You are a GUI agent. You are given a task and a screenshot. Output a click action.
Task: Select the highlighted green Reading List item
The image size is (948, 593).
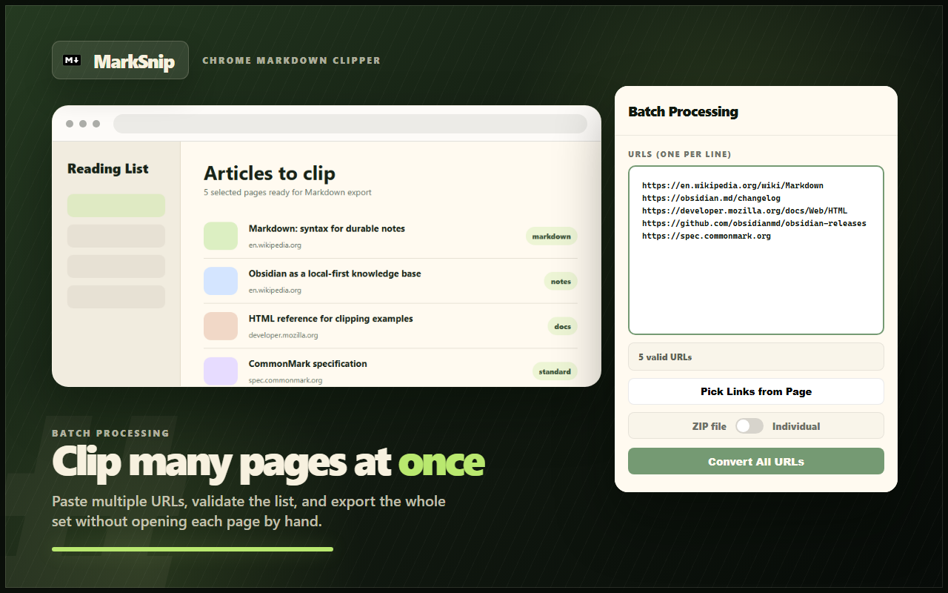(116, 205)
